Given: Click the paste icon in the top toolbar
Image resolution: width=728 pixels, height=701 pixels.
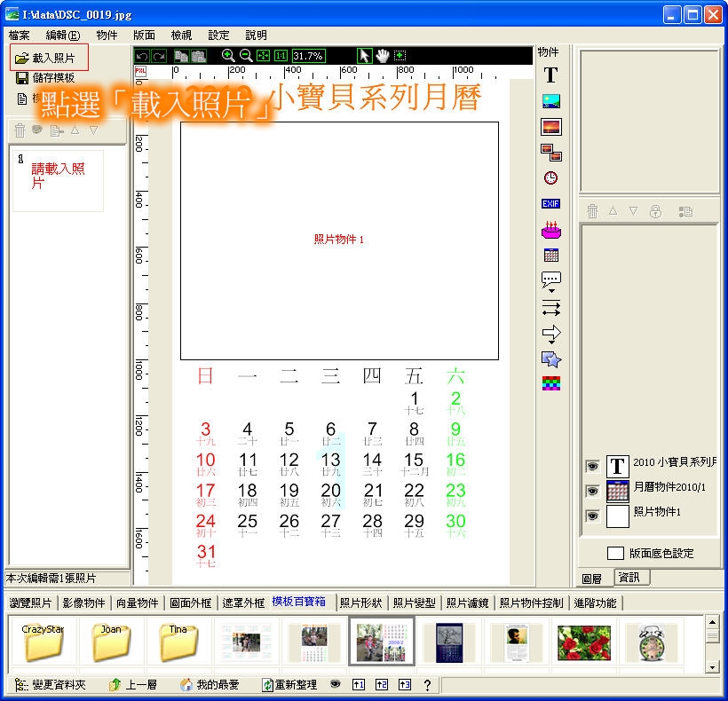Looking at the screenshot, I should point(199,56).
